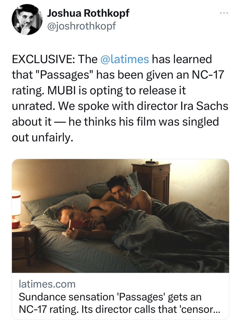The image size is (241, 320).
Task: Click the wooden cabinet in the preview photo
Action: 151,182
